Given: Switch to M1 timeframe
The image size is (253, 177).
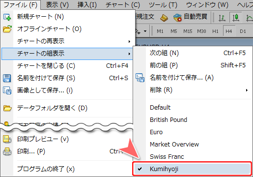Looking at the screenshot, I should 160,31.
